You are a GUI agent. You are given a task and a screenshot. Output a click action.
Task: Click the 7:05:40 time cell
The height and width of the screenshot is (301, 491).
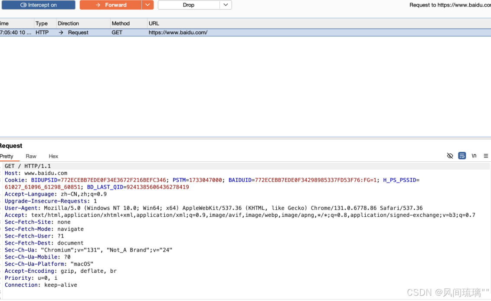(x=15, y=33)
